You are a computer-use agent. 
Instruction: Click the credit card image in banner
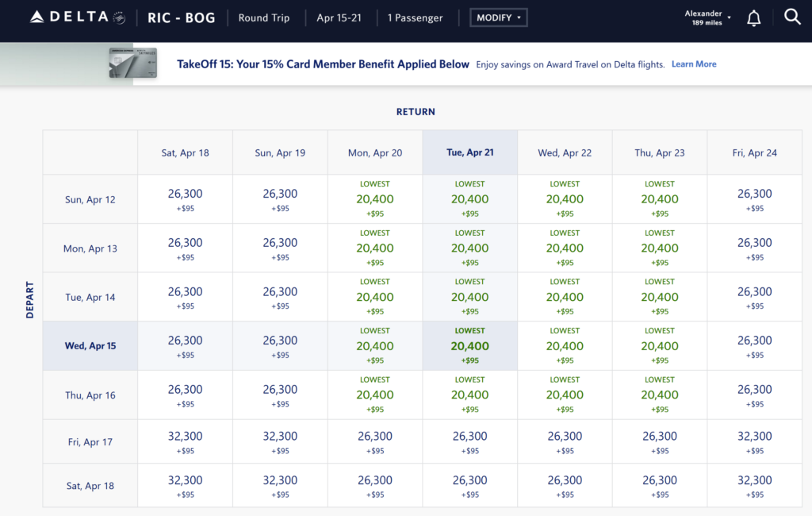coord(132,64)
